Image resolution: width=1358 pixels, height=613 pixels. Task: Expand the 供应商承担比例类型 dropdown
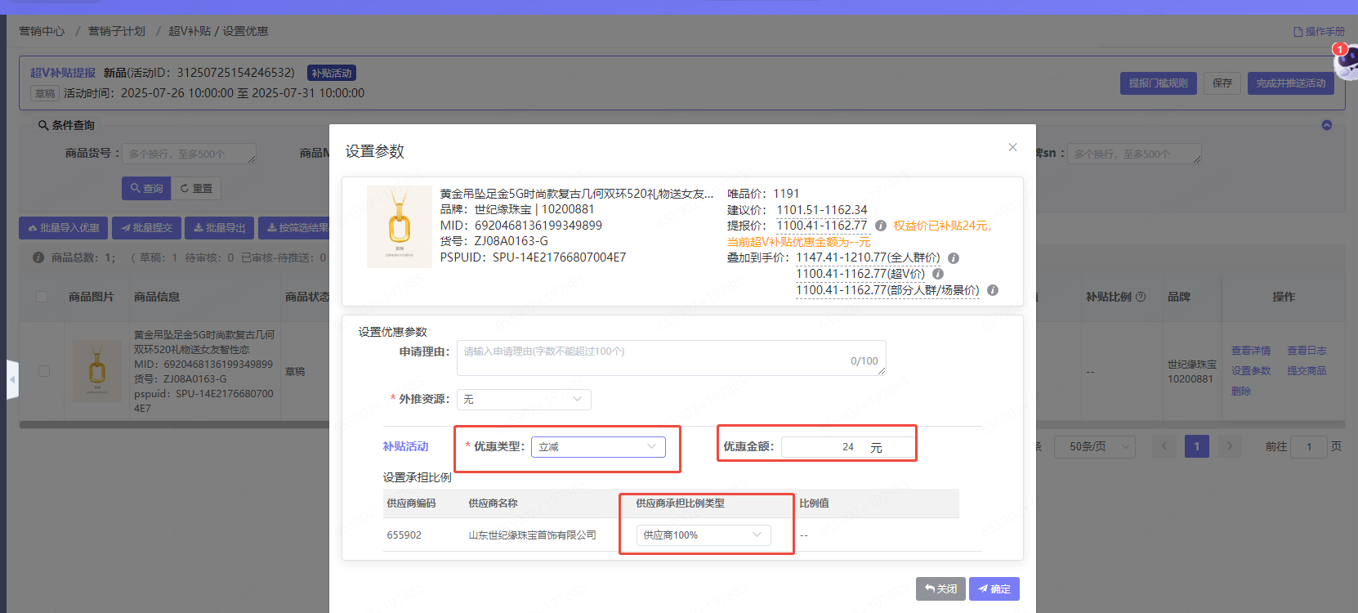click(x=703, y=535)
